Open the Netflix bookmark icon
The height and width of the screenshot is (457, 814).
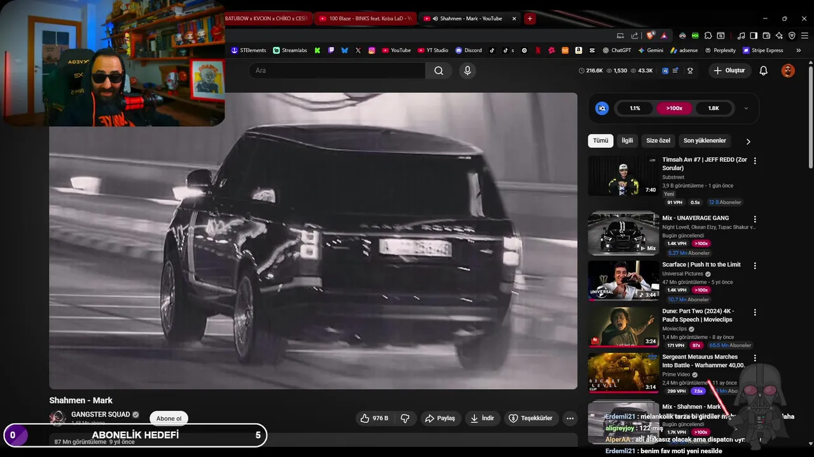click(538, 50)
